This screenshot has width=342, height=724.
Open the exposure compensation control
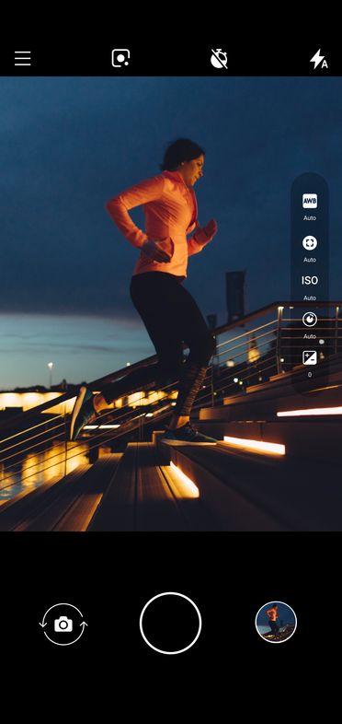(310, 357)
